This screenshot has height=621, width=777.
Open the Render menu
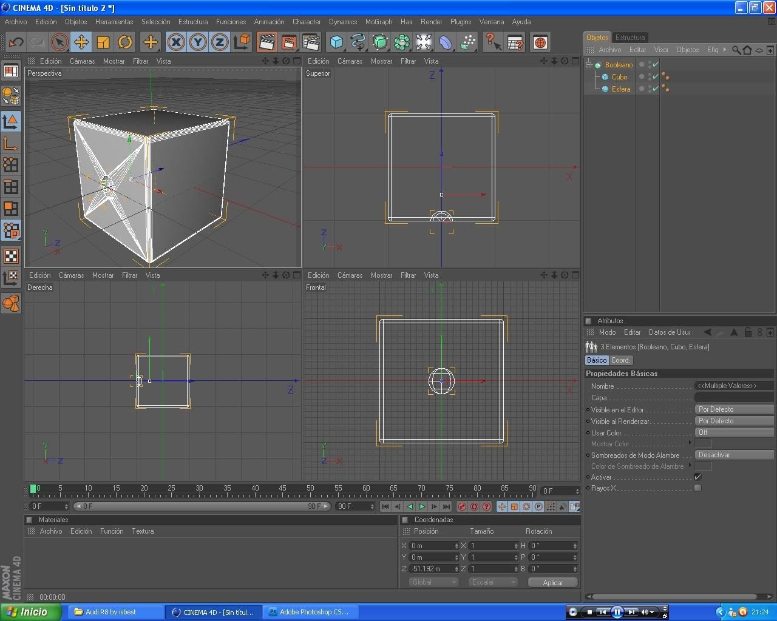[x=431, y=21]
